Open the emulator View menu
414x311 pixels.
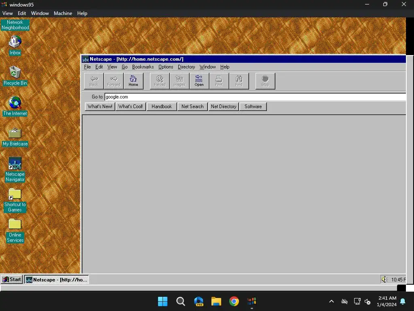(x=7, y=13)
